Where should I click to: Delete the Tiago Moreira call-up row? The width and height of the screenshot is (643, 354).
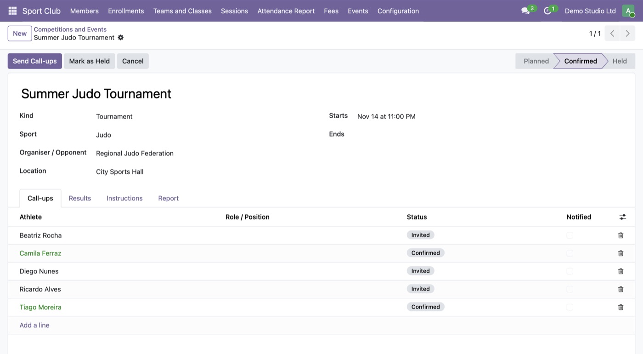(620, 307)
